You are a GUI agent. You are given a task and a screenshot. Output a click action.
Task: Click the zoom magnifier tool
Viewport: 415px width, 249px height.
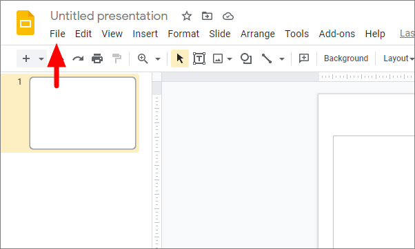(x=143, y=58)
